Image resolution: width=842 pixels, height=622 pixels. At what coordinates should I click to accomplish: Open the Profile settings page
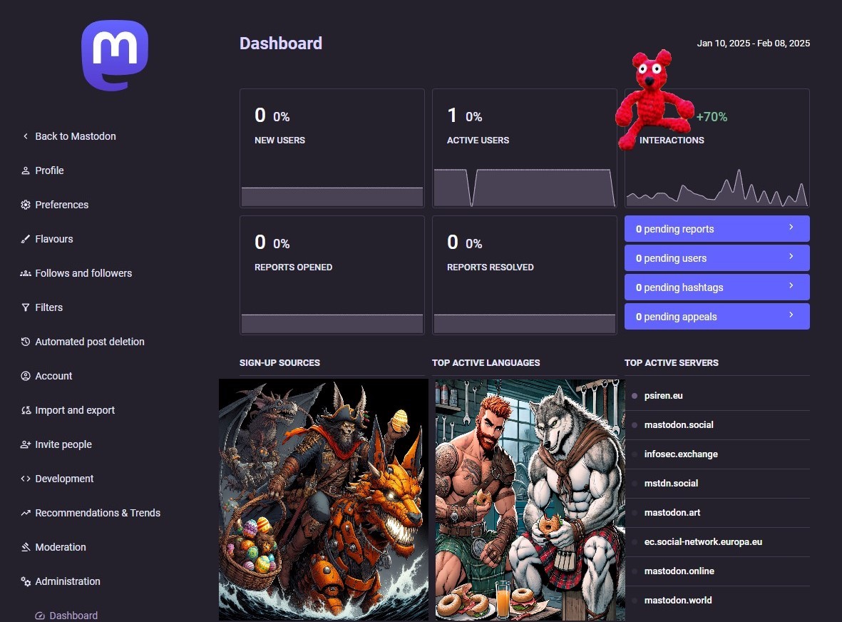point(49,170)
